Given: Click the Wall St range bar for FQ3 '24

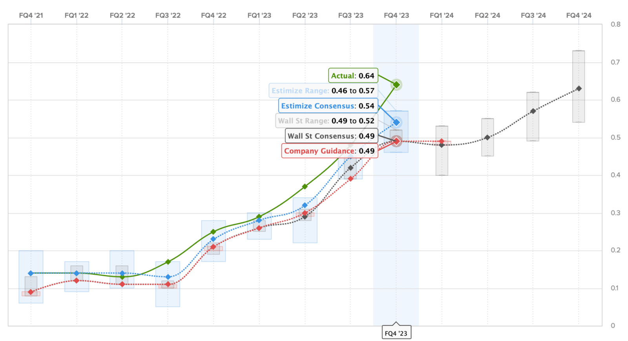Looking at the screenshot, I should click(533, 117).
